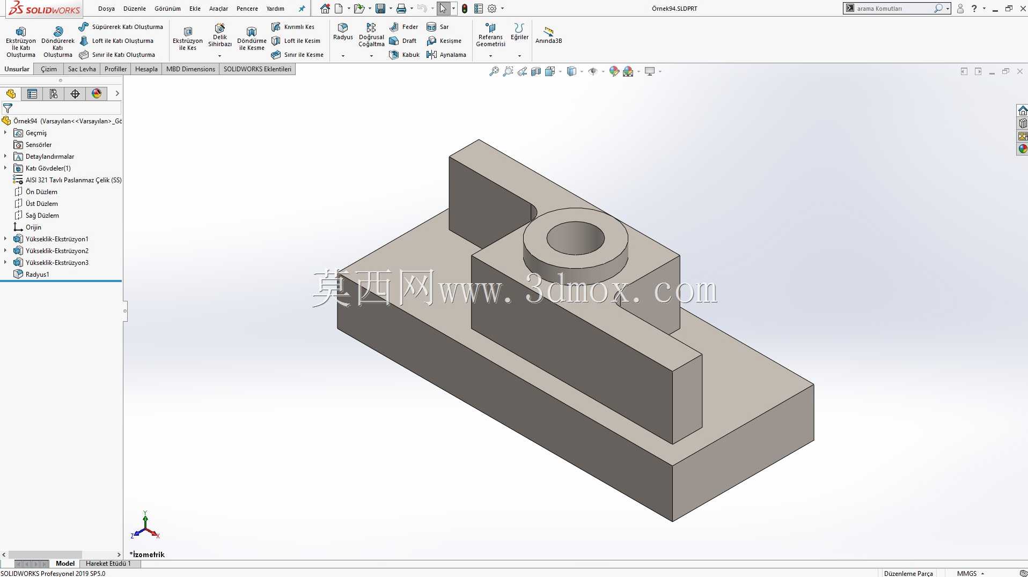Switch to SOLIDWORKS Eklentileri tab
1028x577 pixels.
(x=258, y=69)
